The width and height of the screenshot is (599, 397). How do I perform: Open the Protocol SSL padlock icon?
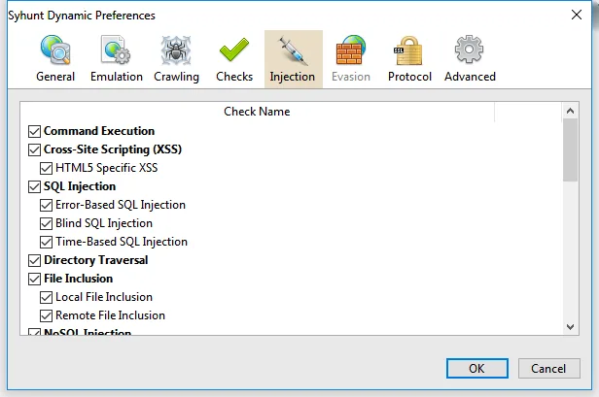408,50
